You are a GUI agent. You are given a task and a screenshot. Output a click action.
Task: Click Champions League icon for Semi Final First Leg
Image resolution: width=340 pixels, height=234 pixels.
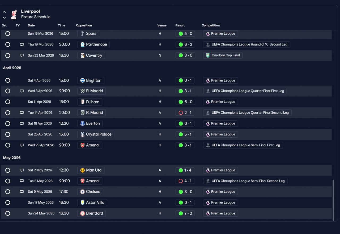208,145
